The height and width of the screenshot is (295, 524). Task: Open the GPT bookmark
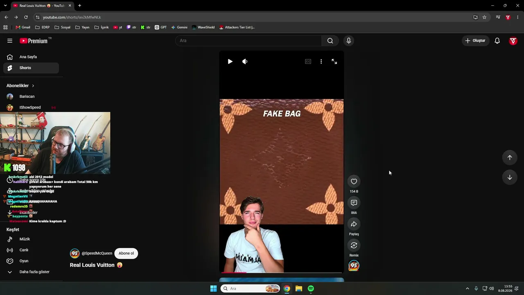pos(161,27)
